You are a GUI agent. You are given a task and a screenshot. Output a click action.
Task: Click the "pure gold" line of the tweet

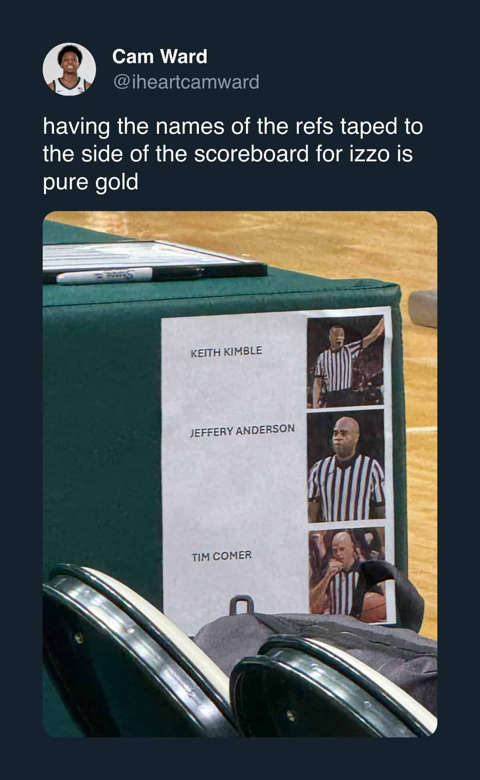(x=90, y=182)
